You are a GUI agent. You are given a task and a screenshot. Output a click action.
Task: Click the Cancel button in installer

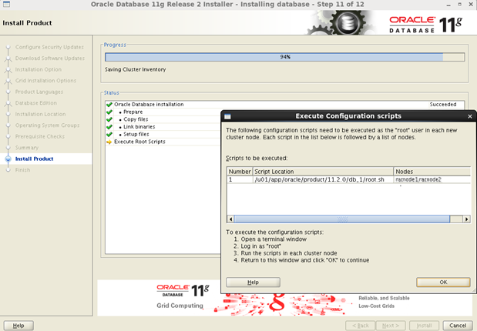[458, 326]
